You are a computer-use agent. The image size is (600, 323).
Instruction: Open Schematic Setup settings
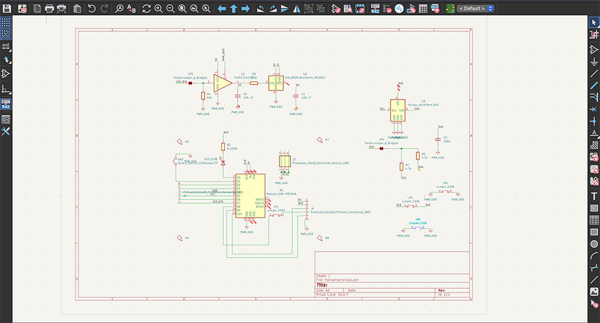tap(22, 8)
